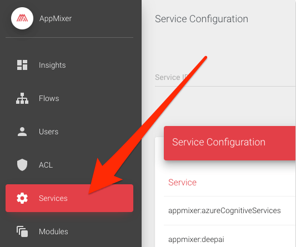This screenshot has width=296, height=247.
Task: Open the Insights menu item
Action: coord(69,65)
